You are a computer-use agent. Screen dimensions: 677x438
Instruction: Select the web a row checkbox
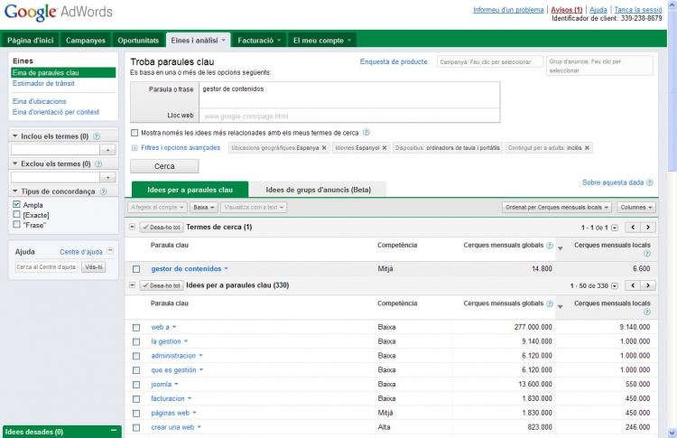click(136, 328)
